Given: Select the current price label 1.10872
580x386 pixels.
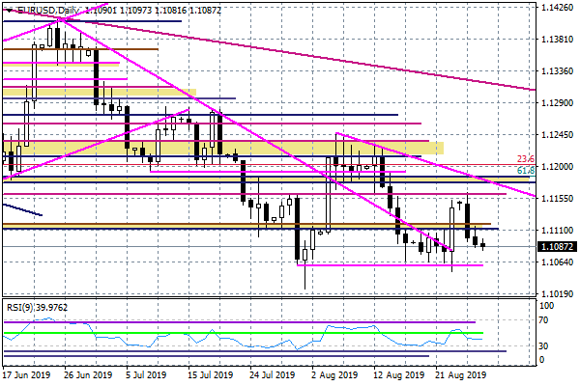Looking at the screenshot, I should pyautogui.click(x=557, y=246).
